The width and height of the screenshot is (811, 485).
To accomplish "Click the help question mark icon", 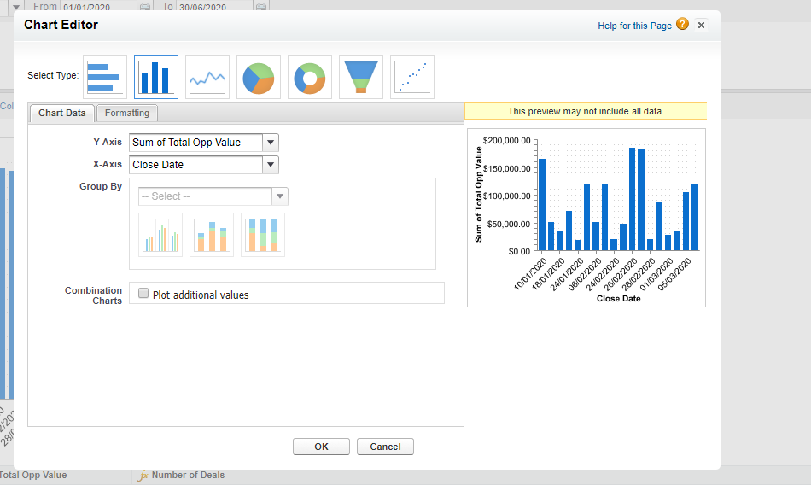I will (x=682, y=25).
